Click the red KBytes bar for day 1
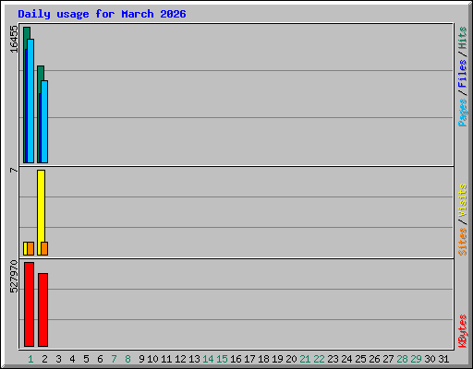The width and height of the screenshot is (473, 369). [x=29, y=304]
